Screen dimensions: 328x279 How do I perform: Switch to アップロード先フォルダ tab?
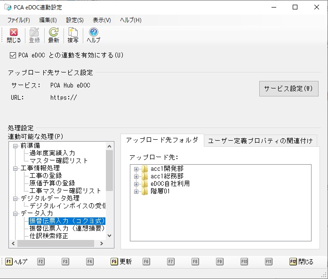(162, 140)
